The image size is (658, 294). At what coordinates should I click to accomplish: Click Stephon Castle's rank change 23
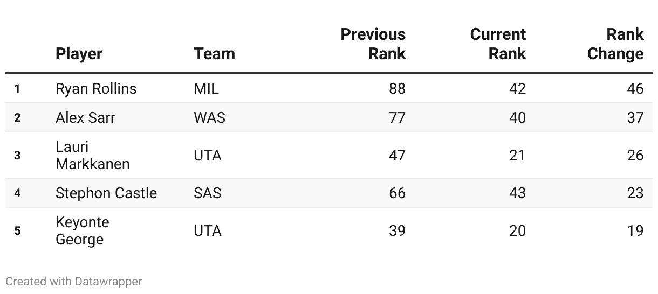(635, 193)
